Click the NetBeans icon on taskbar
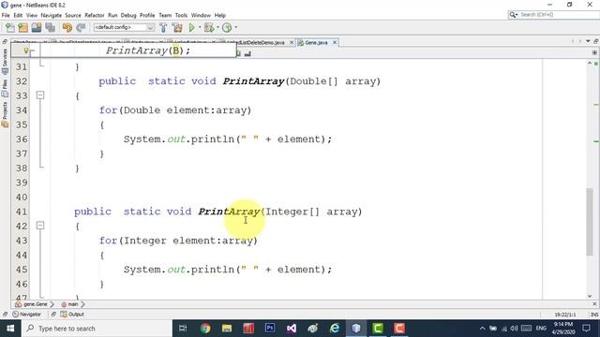 click(356, 329)
